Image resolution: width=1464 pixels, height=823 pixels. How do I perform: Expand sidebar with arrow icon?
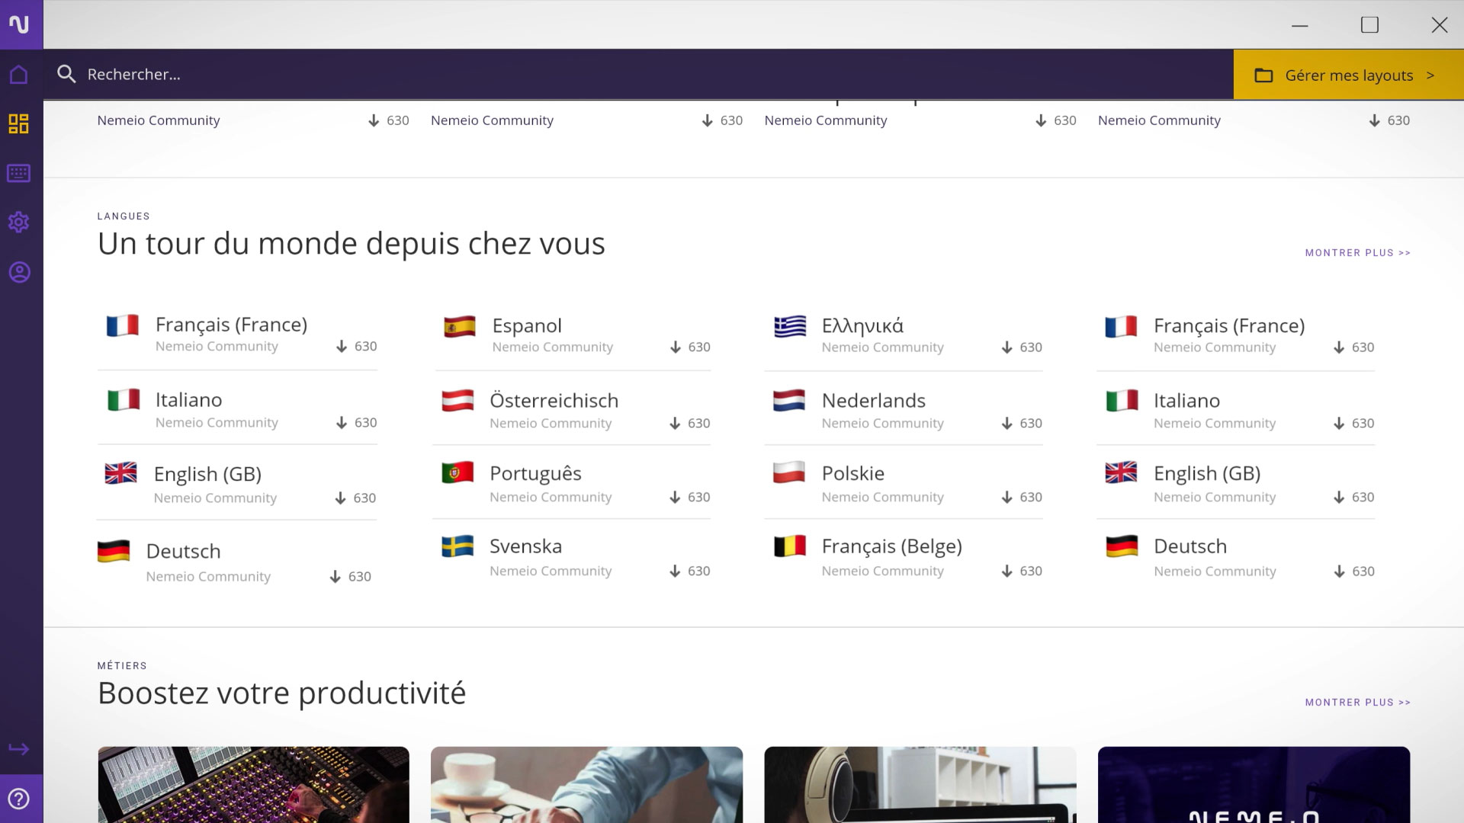tap(19, 749)
